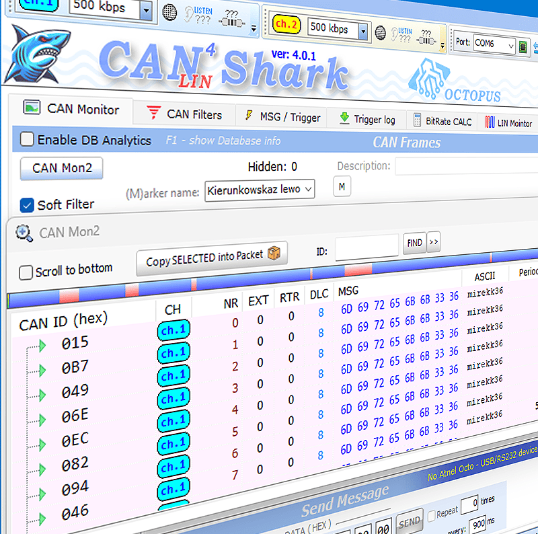Click the ch.1 bus-state globe icon
This screenshot has height=534, width=538.
(169, 13)
